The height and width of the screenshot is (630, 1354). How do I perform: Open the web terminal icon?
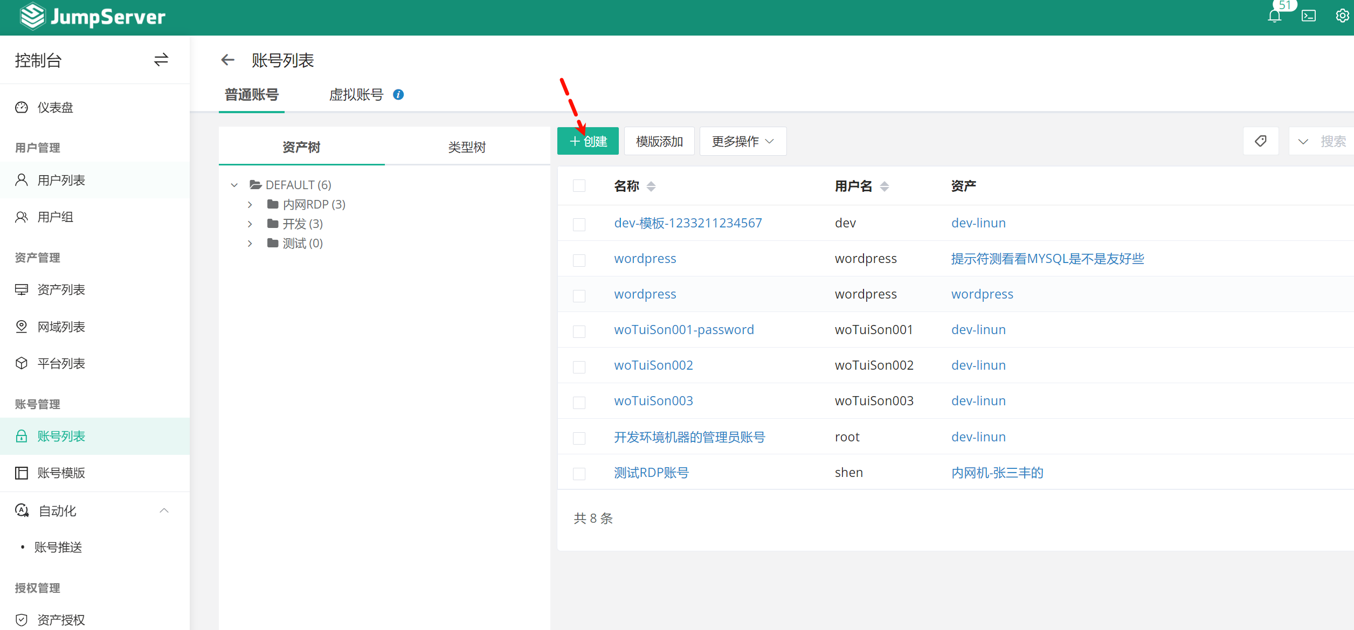point(1309,16)
